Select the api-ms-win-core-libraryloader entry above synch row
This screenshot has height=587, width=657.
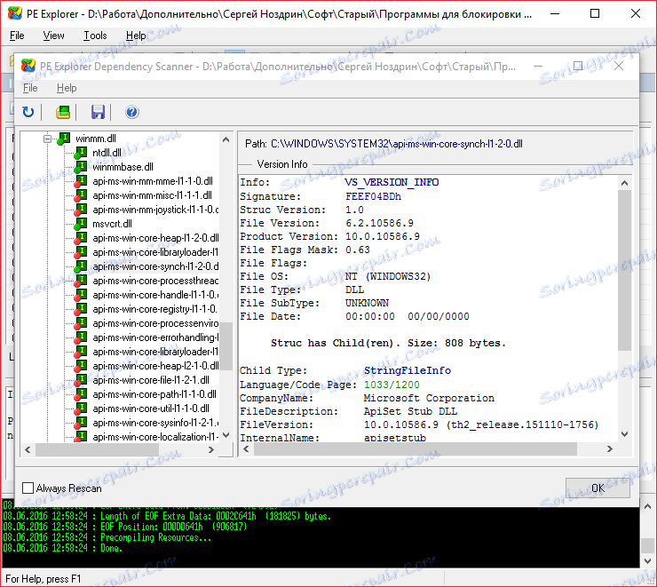pyautogui.click(x=155, y=252)
